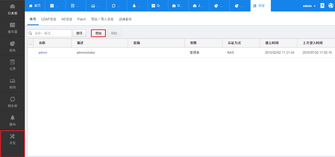The height and width of the screenshot is (157, 335).
Task: Open the 仪表板 dashboard in the sidebar
Action: pos(13,9)
